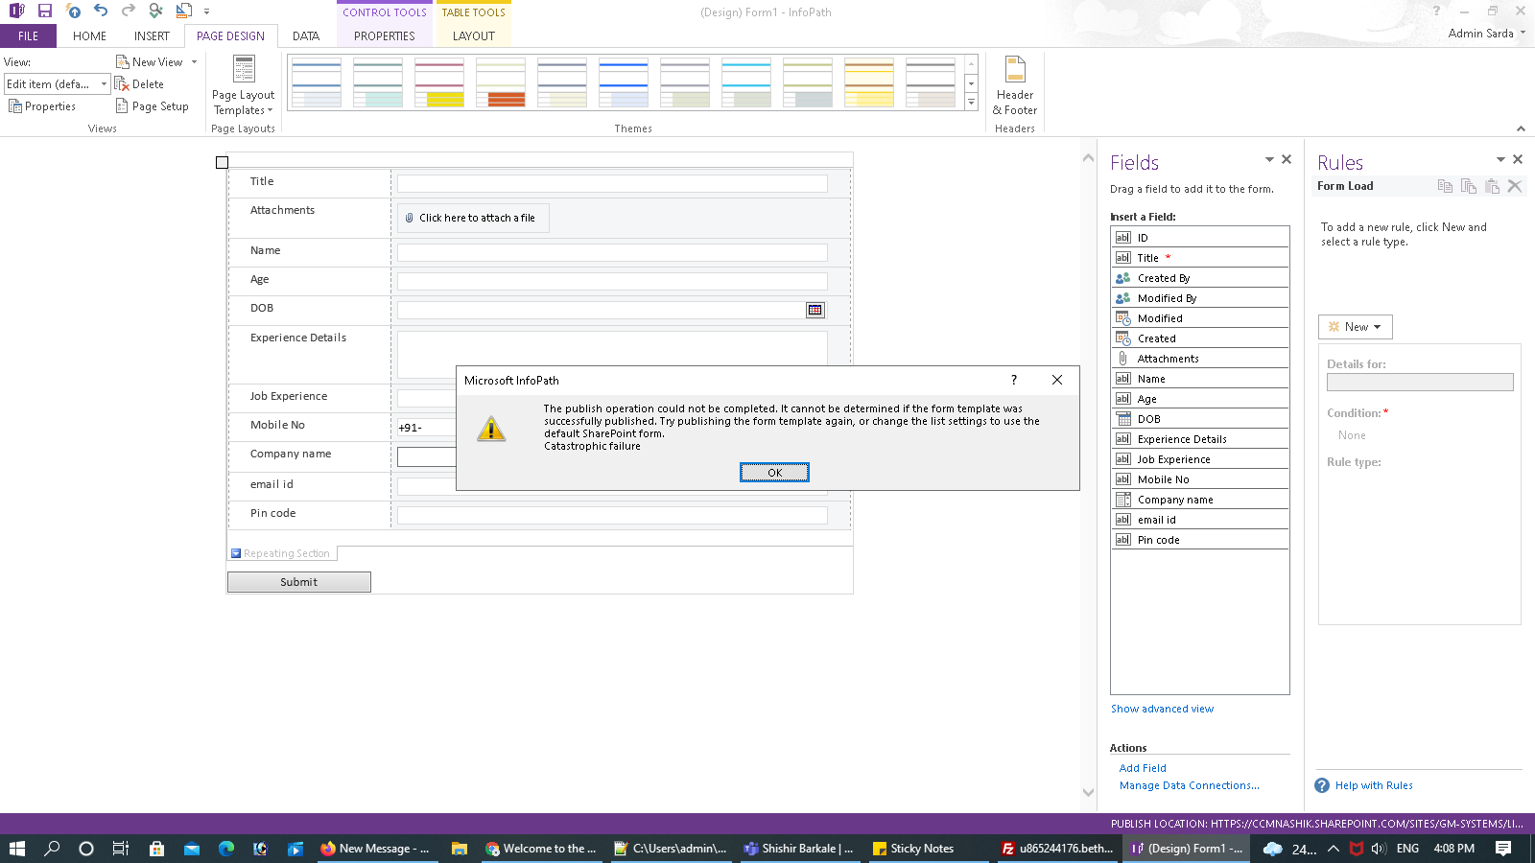Expand the Themes gallery more arrow

[x=971, y=102]
